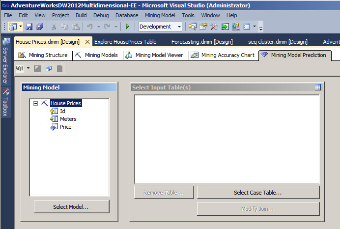Collapse the House Prices tree node
Image resolution: width=340 pixels, height=229 pixels.
tap(35, 103)
